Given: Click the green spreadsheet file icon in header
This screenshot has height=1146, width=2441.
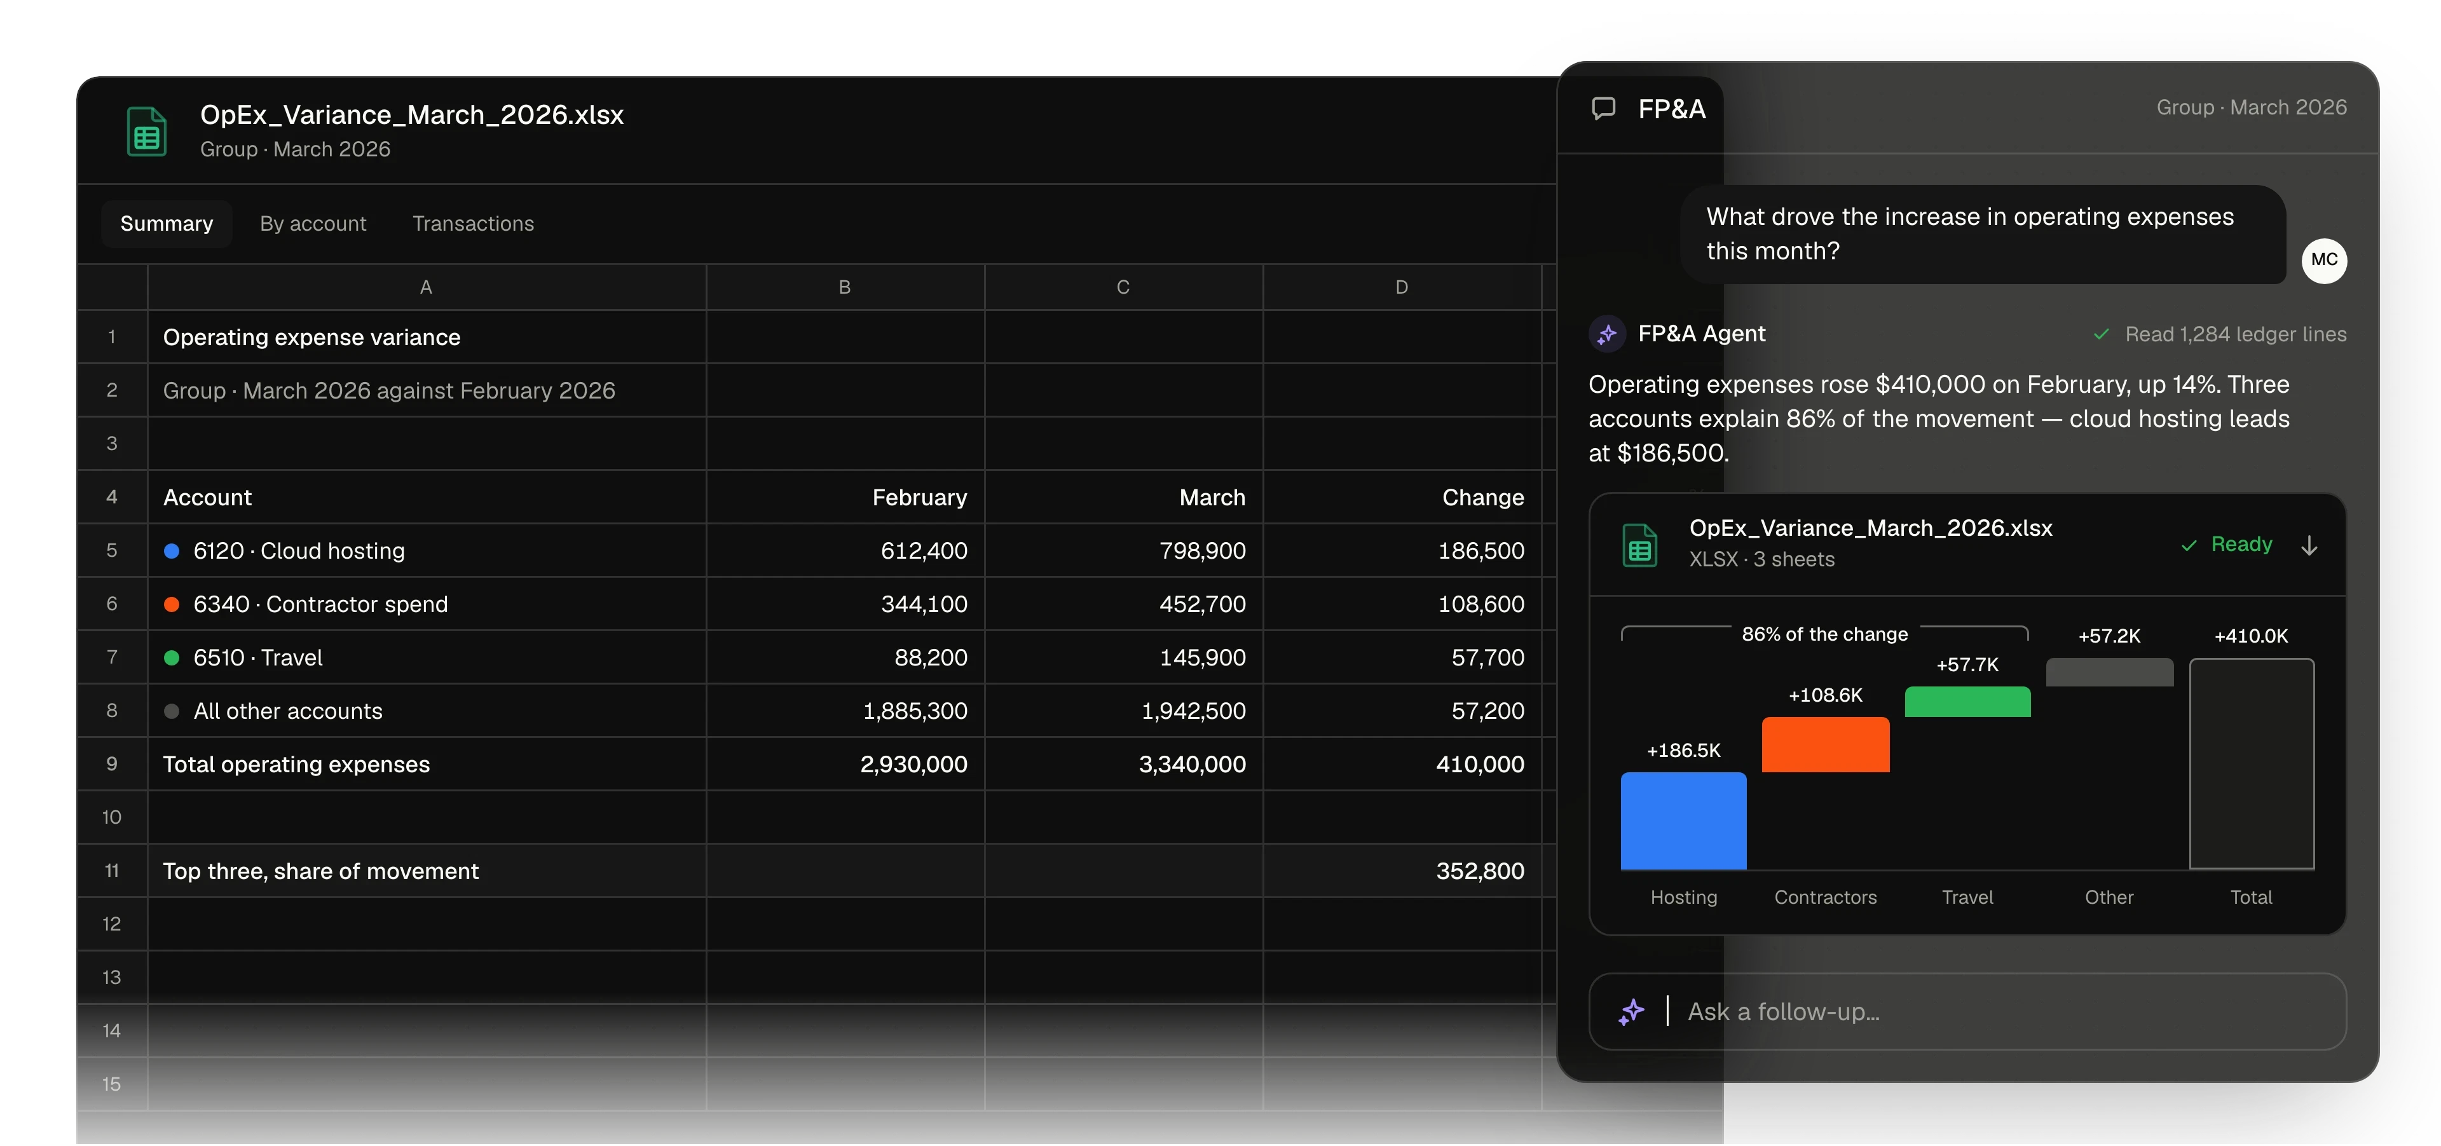Looking at the screenshot, I should 146,131.
